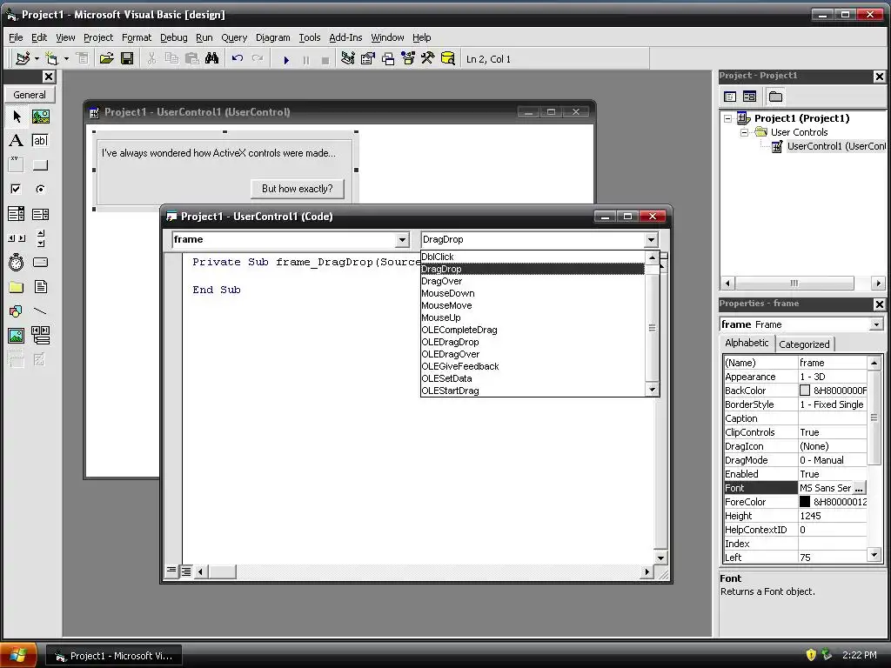This screenshot has width=891, height=668.
Task: Click the Start run arrow icon
Action: (x=285, y=59)
